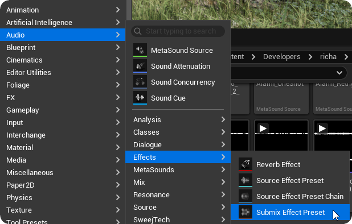Open the Foliage submenu
The width and height of the screenshot is (352, 224).
tap(63, 85)
